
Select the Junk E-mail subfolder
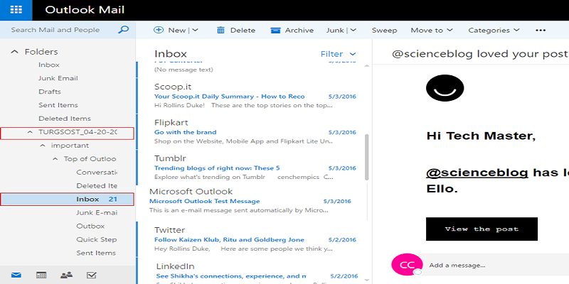[97, 212]
